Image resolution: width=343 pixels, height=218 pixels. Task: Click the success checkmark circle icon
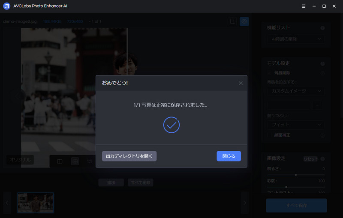point(171,125)
